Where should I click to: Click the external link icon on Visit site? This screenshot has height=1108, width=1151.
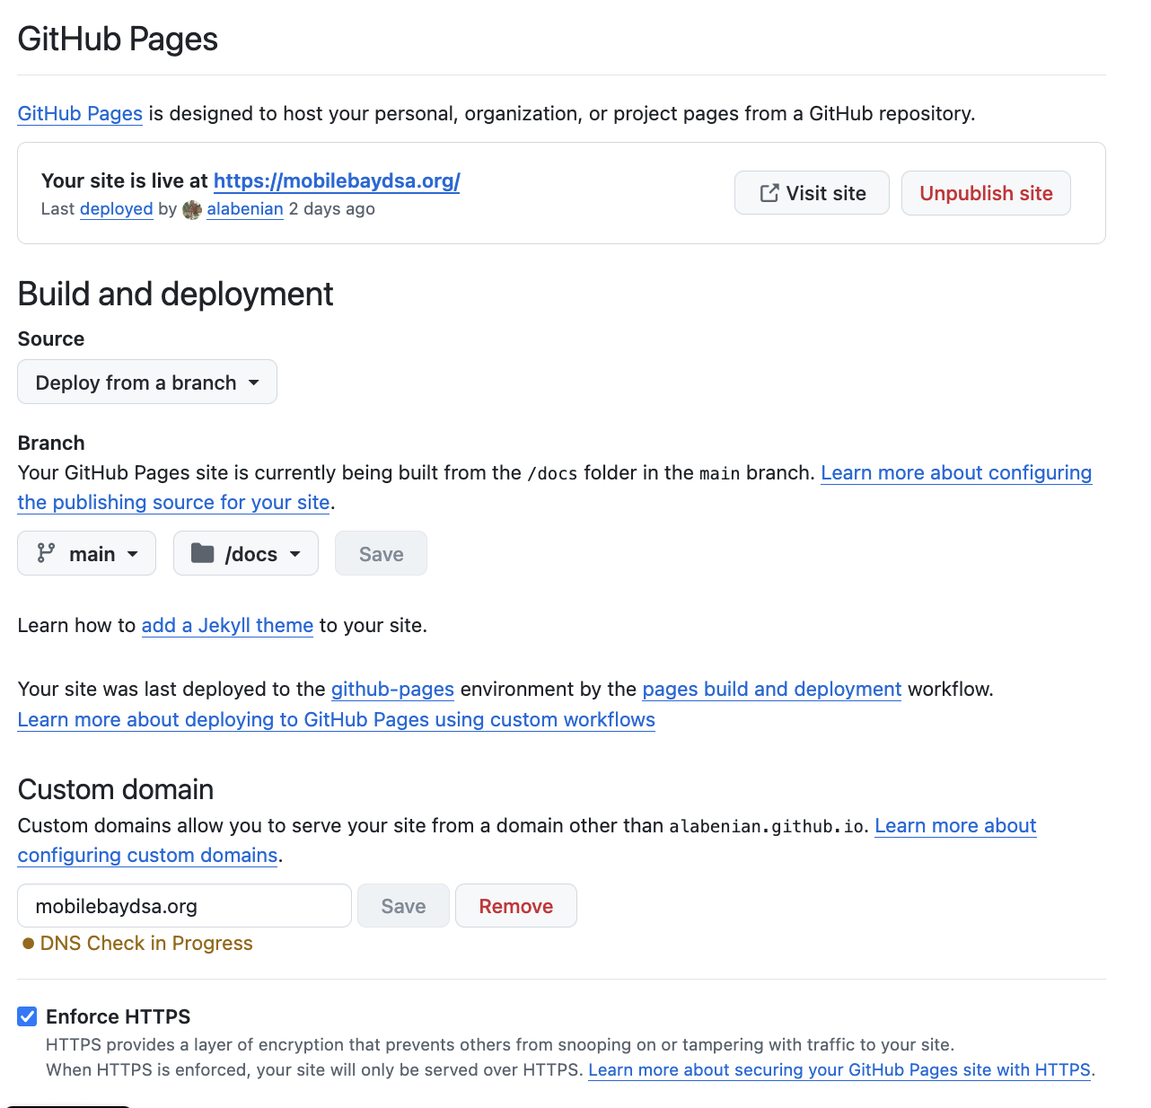tap(769, 193)
